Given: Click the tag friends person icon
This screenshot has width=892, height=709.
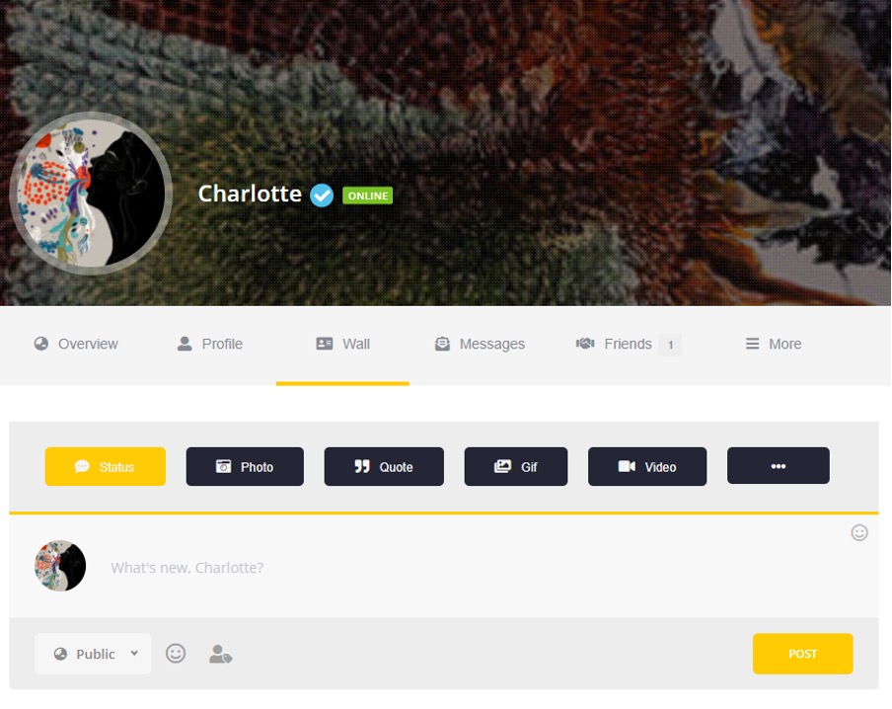Looking at the screenshot, I should click(x=221, y=654).
